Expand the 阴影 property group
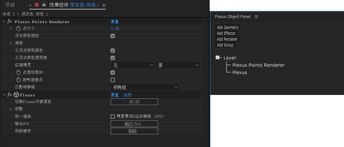Image resolution: width=344 pixels, height=147 pixels. pos(11,109)
